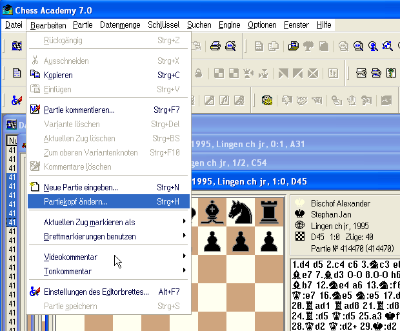This screenshot has height=331, width=400.
Task: Click player name 'Bischof Alexander'
Action: [x=340, y=203]
